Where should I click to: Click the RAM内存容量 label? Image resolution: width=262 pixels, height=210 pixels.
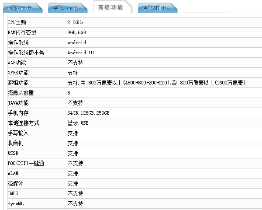22,32
